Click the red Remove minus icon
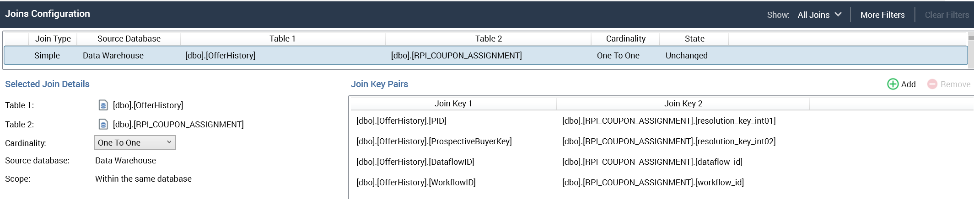This screenshot has height=199, width=974. [932, 84]
